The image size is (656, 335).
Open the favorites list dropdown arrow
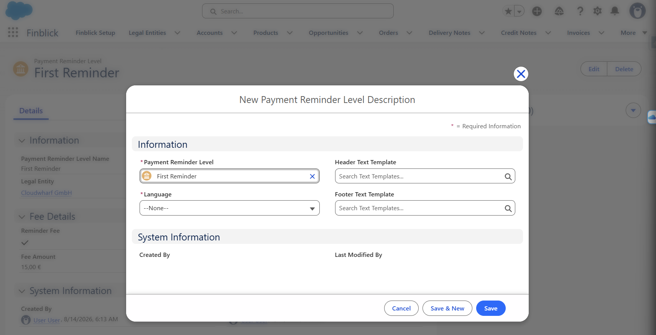(x=519, y=11)
